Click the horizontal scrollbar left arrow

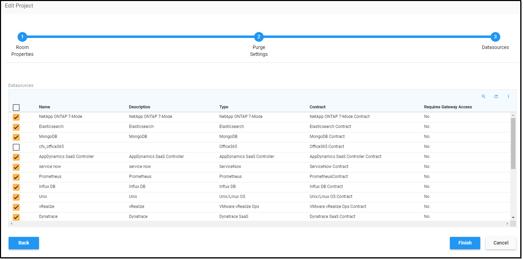11,224
